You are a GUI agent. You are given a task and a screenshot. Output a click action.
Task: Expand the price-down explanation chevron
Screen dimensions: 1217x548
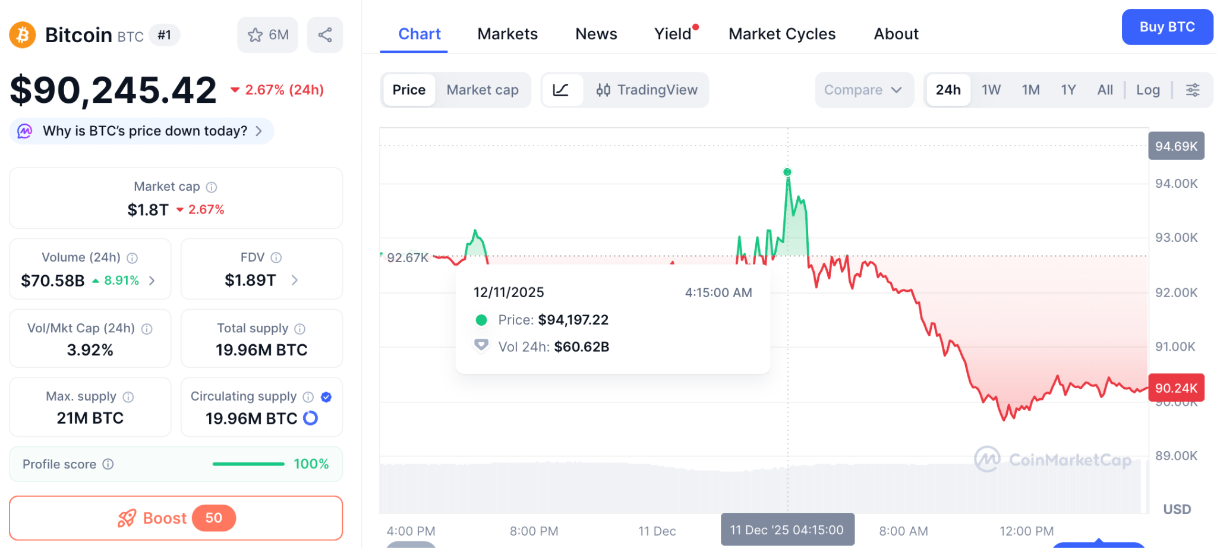(259, 131)
